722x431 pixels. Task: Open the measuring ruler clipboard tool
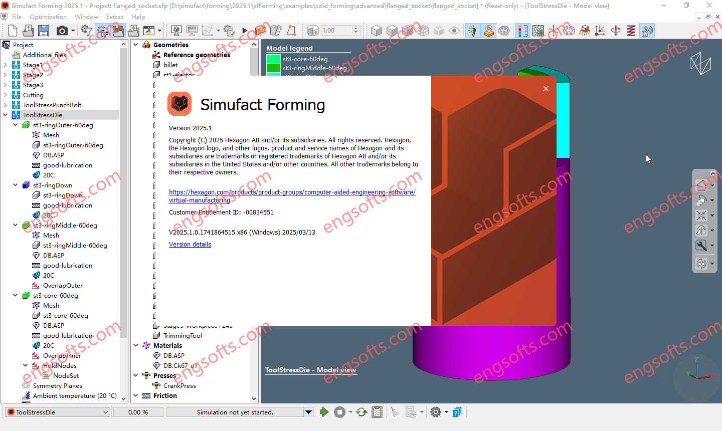coord(275,31)
